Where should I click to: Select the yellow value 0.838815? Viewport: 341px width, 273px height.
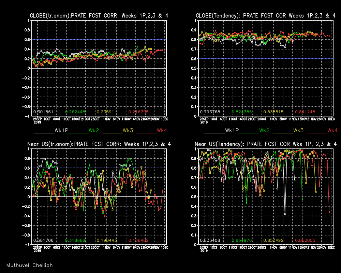click(x=273, y=112)
